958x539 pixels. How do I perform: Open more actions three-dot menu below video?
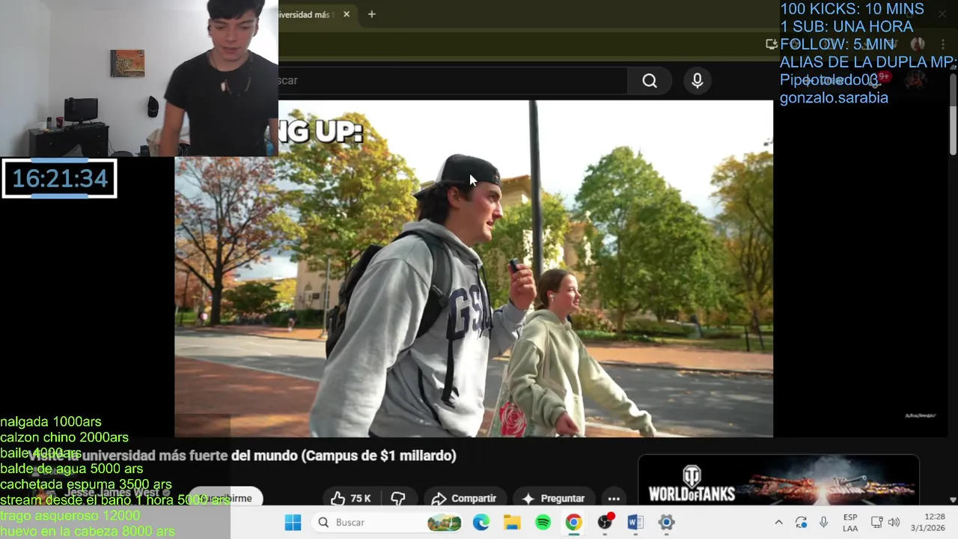(614, 499)
